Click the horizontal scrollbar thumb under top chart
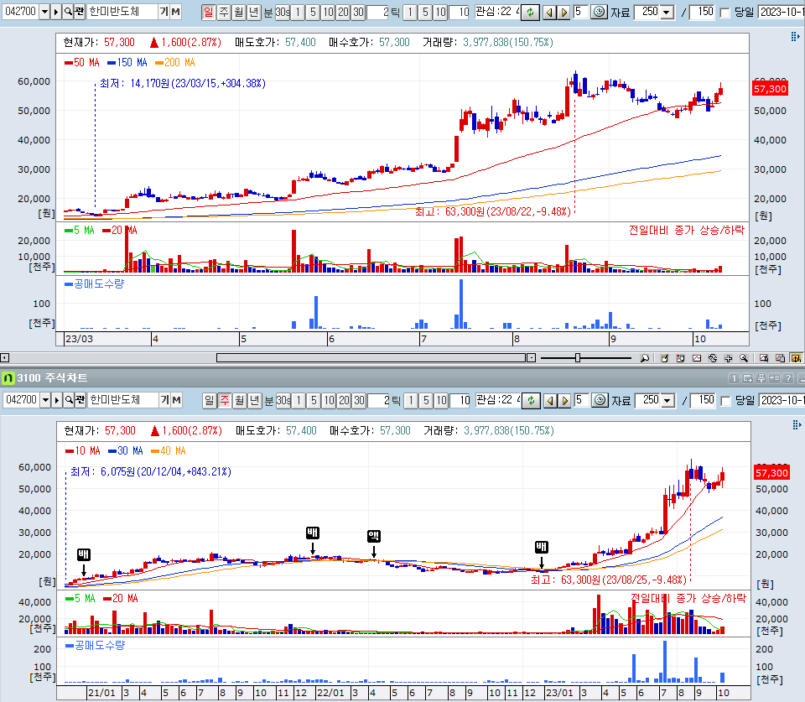The image size is (805, 702). coord(371,358)
